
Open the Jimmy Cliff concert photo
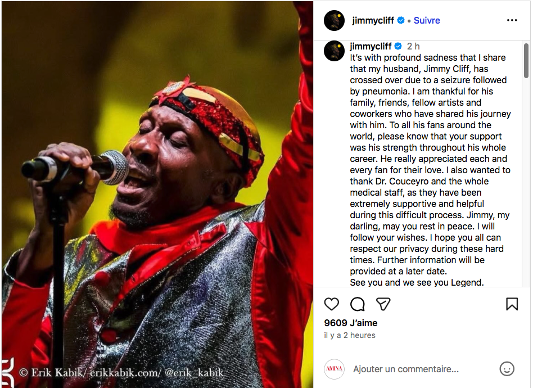[157, 194]
